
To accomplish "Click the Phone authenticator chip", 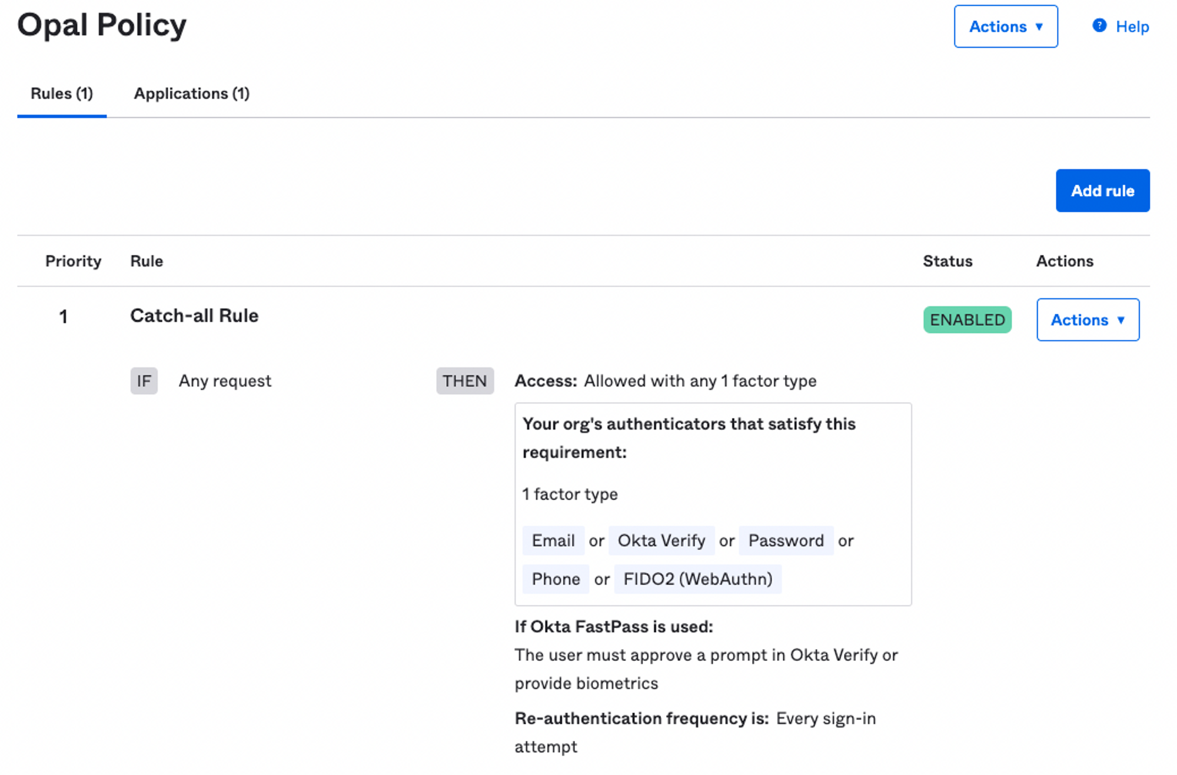I will 555,579.
